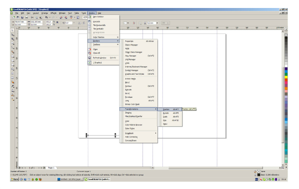
Task: Select the Outline tool in toolbox
Action: 12,91
